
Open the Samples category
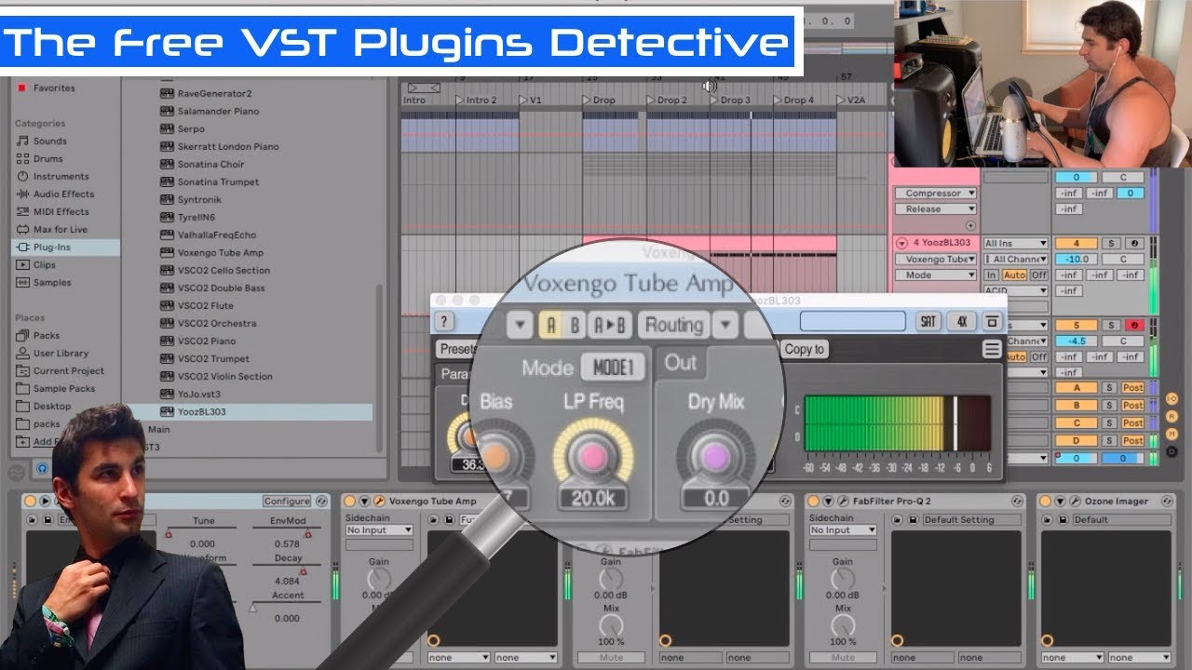pos(44,283)
